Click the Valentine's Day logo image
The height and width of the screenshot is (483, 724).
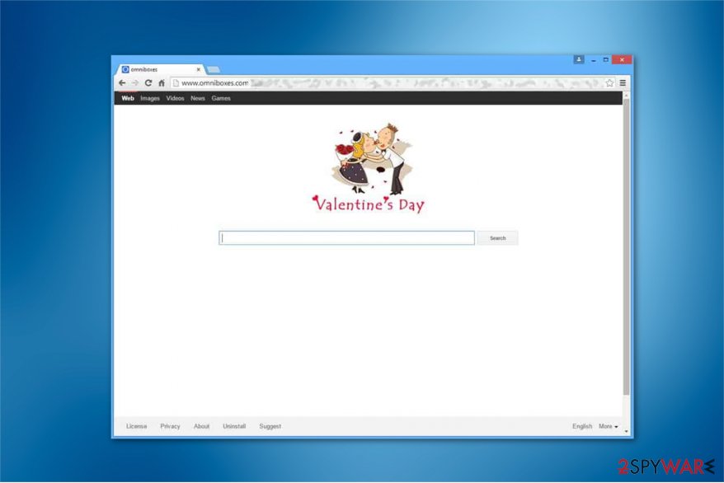[369, 168]
